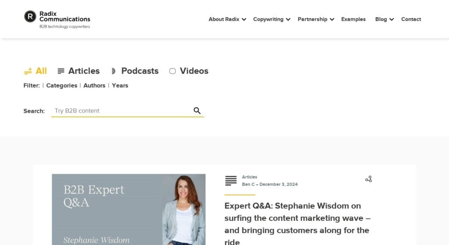Viewport: 449px width, 245px height.
Task: Filter content by Years
Action: pos(120,85)
